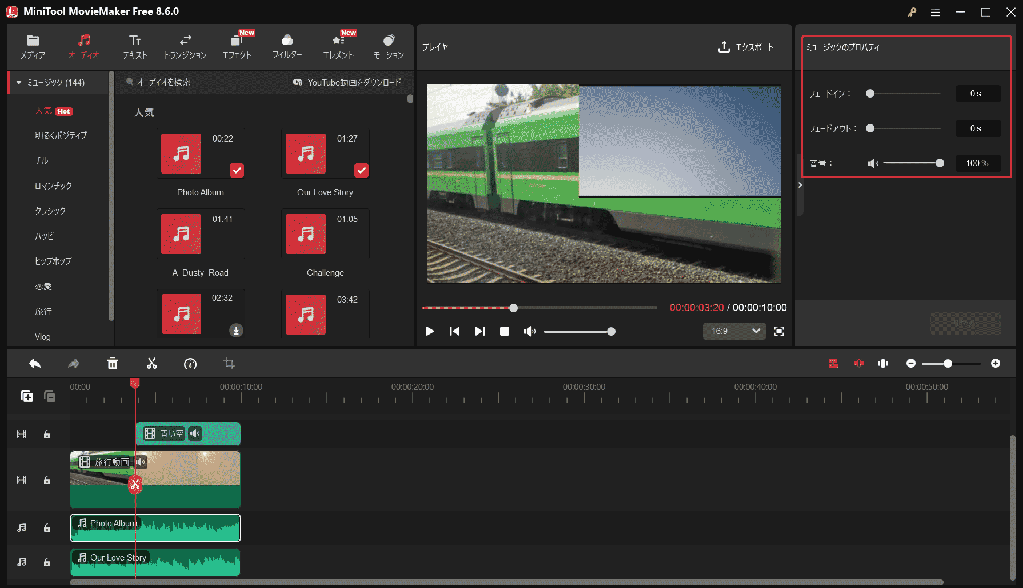
Task: Toggle the player speaker mute icon
Action: (529, 331)
